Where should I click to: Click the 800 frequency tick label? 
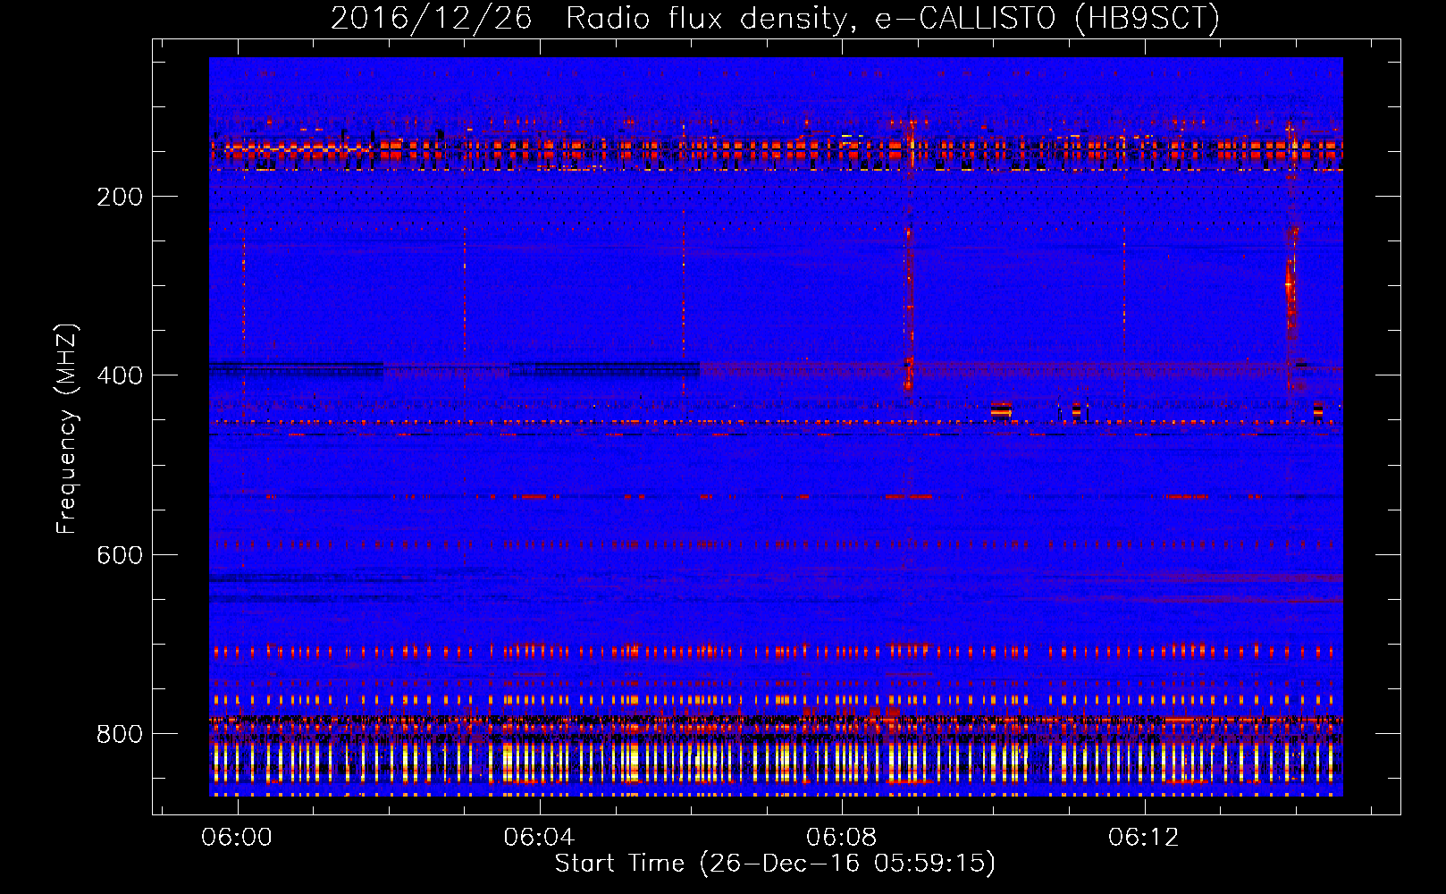(120, 734)
